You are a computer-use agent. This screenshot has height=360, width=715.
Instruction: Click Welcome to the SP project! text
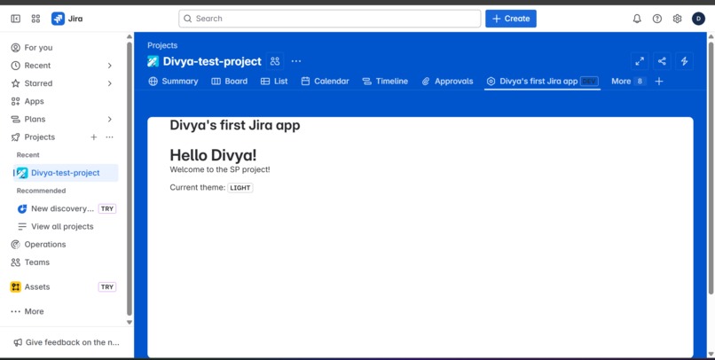click(220, 169)
